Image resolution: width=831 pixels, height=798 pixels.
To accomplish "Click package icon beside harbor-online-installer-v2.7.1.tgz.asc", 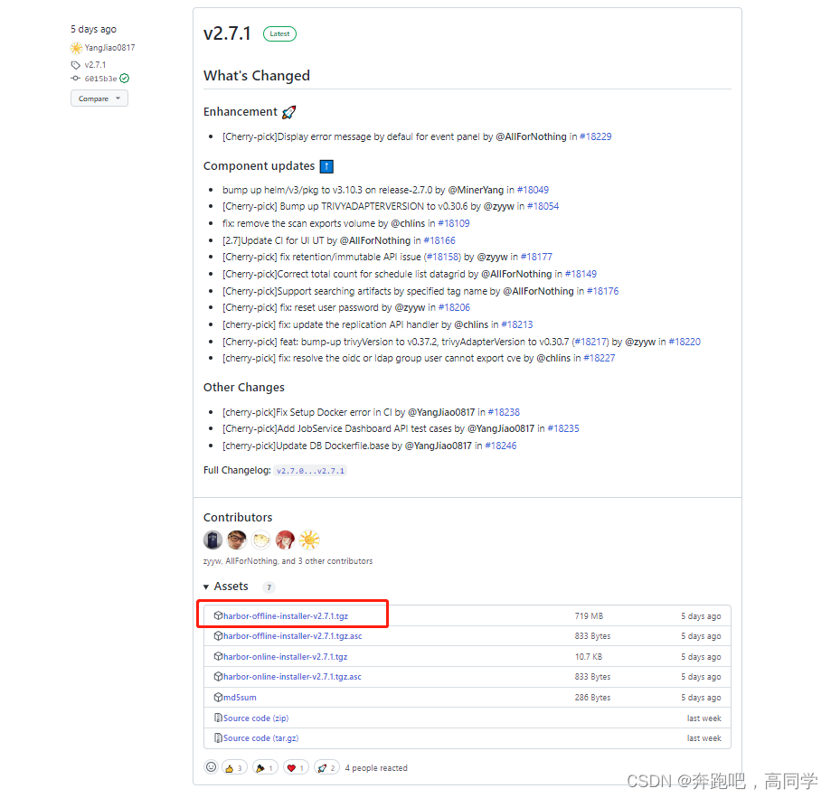I will [218, 676].
